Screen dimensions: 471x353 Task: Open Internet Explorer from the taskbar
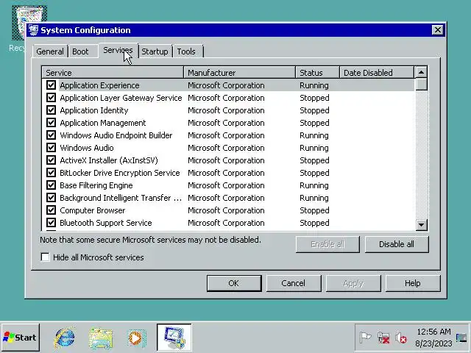coord(64,338)
